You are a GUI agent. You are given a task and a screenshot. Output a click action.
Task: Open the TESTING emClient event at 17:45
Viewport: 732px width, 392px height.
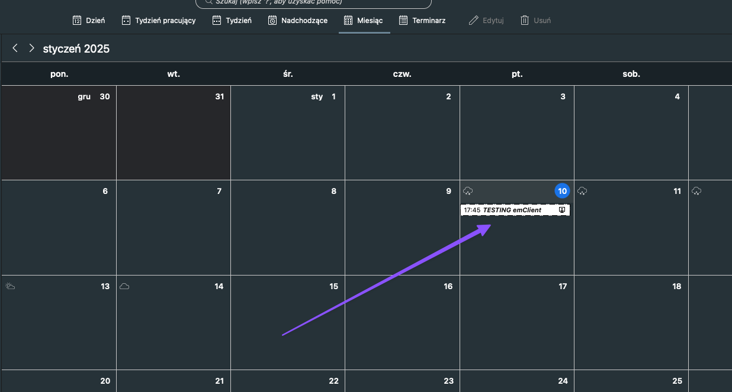(515, 210)
